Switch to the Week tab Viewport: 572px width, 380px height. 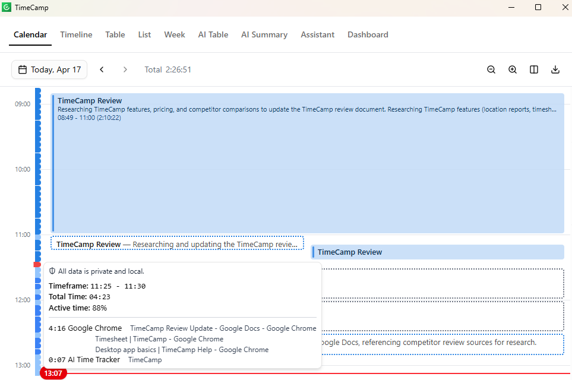[x=175, y=34]
